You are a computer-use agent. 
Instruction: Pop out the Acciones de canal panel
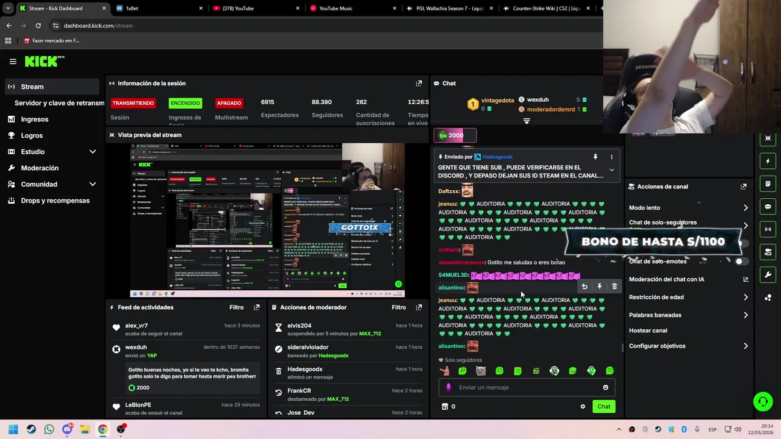(x=743, y=187)
